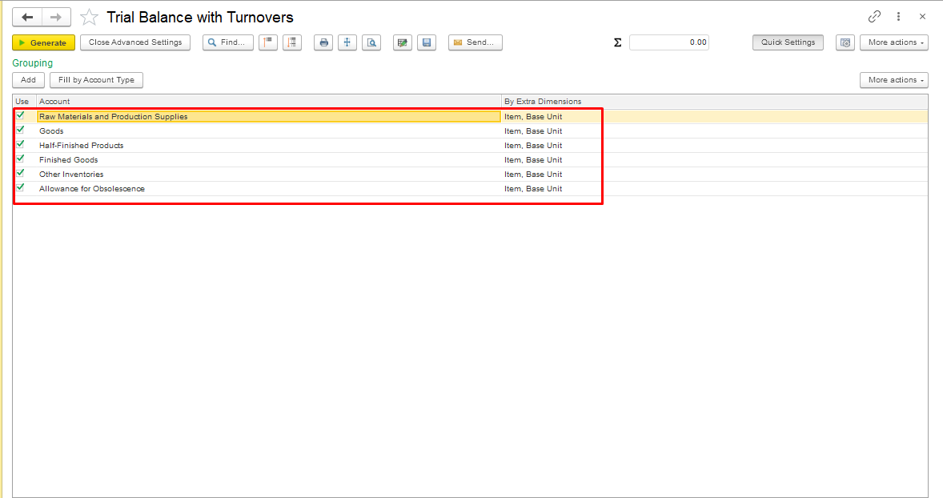943x498 pixels.
Task: Click the Quick Settings button
Action: (788, 42)
